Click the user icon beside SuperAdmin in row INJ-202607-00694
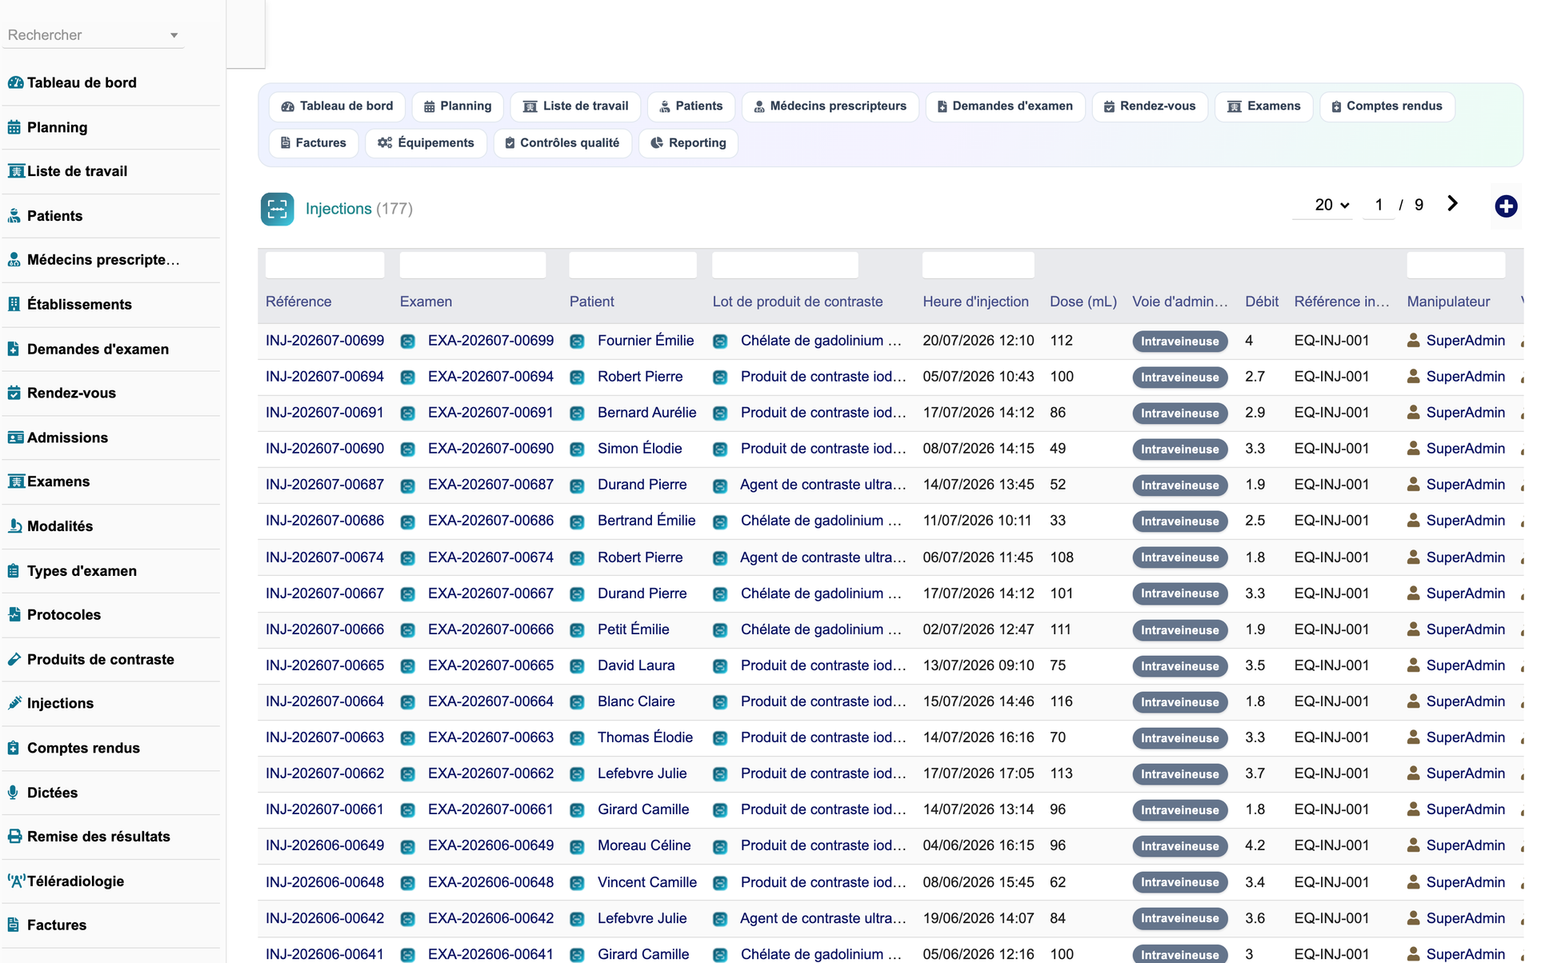 1414,377
